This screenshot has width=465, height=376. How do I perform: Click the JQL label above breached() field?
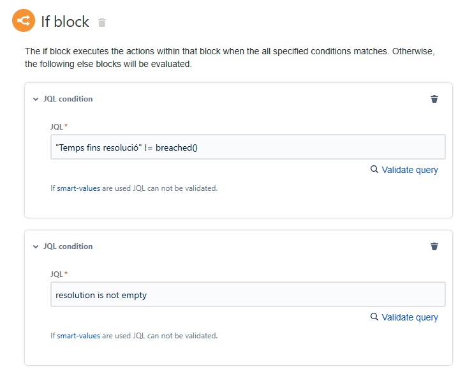pos(57,127)
